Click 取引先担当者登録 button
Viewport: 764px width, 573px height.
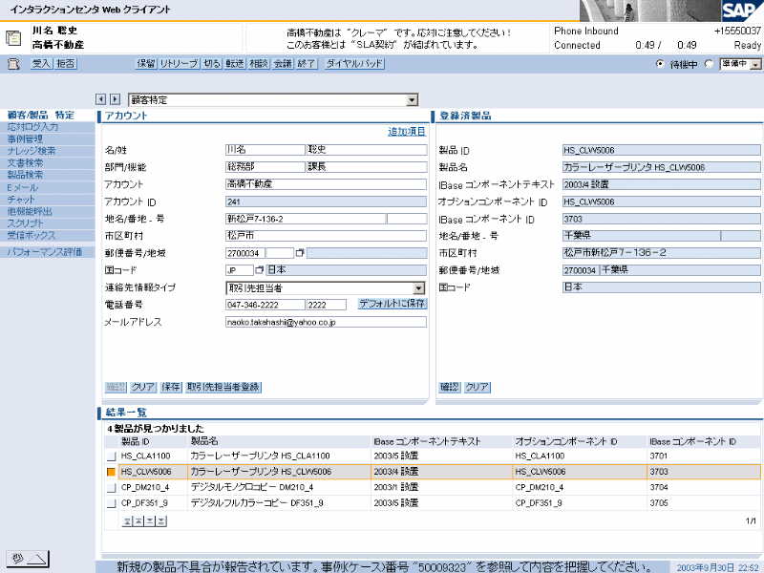[x=223, y=387]
